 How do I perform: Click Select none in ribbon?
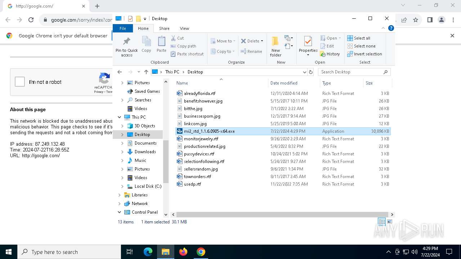(x=361, y=46)
